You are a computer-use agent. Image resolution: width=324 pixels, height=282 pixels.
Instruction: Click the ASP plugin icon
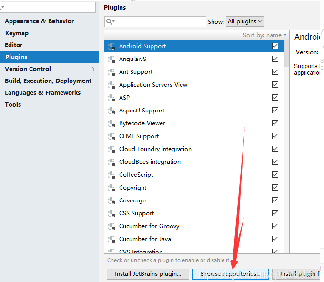[111, 98]
